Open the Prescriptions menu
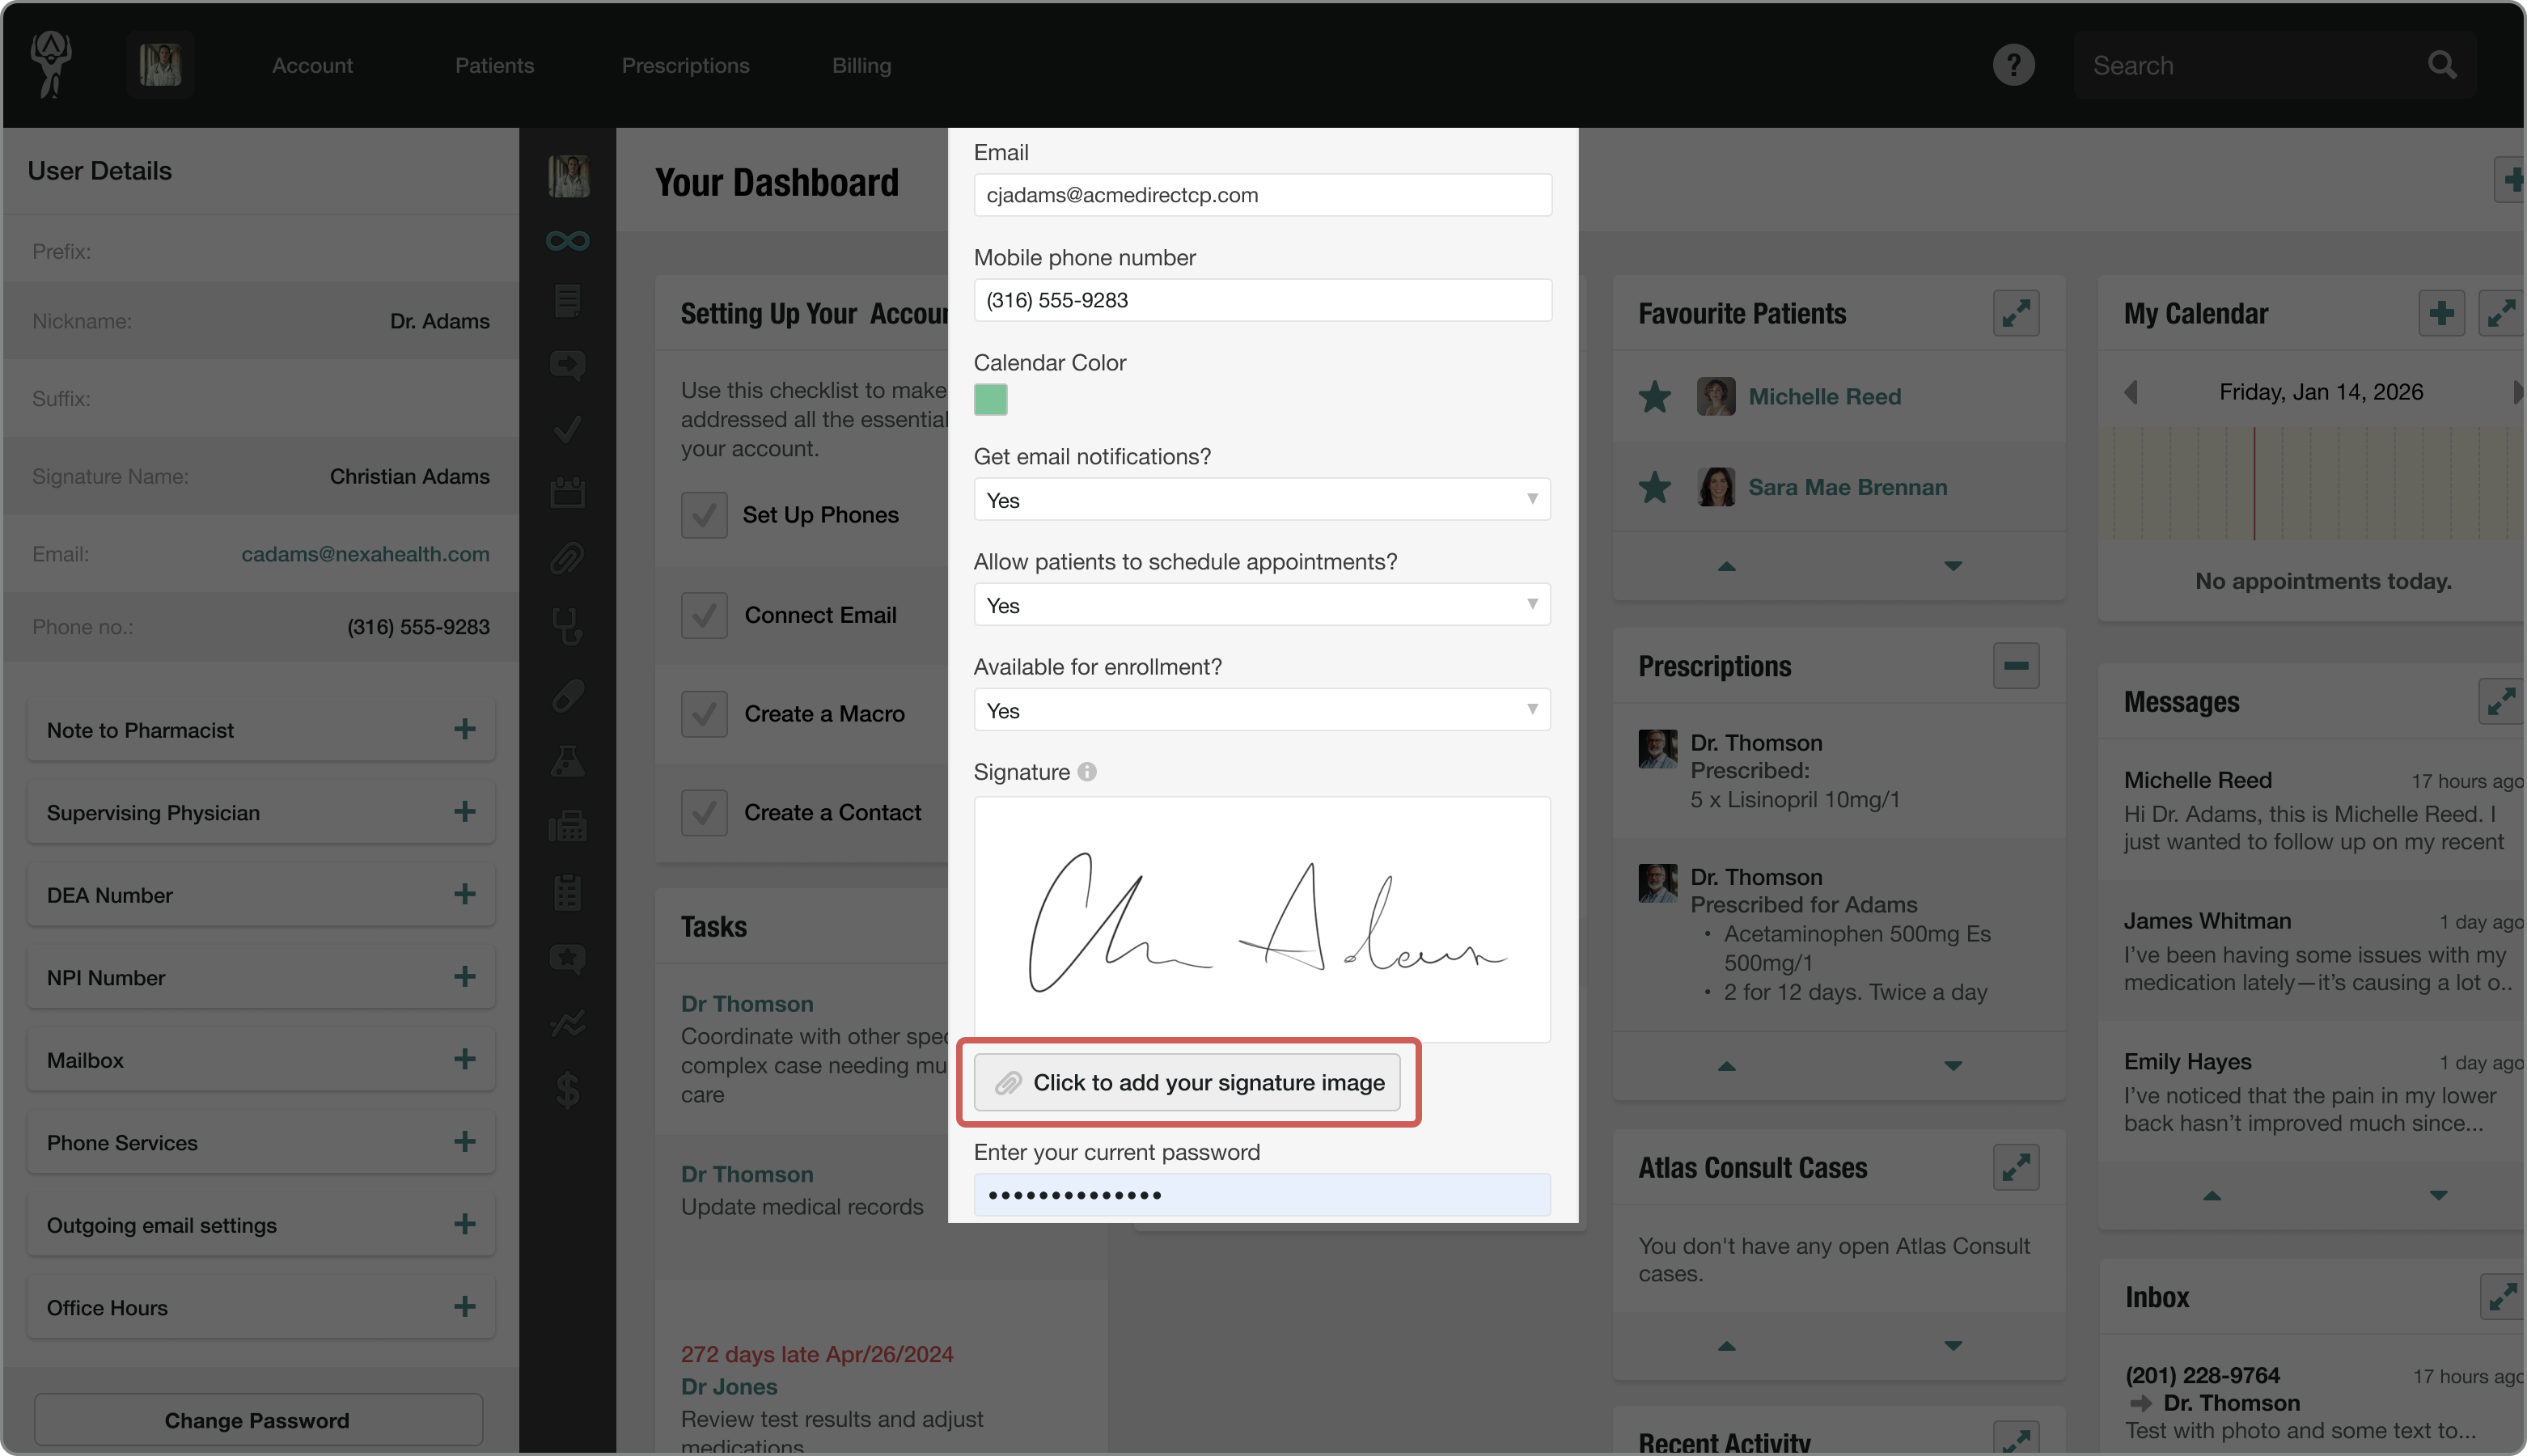Screen dimensions: 2527x1456 [x=685, y=65]
